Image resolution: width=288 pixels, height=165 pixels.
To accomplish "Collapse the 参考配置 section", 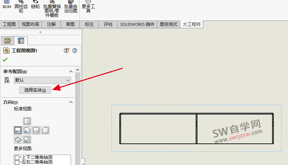I will [71, 71].
